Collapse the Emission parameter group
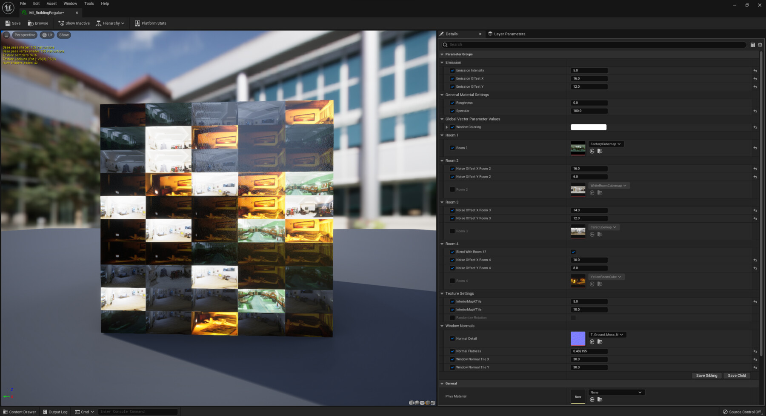766x416 pixels. 442,63
